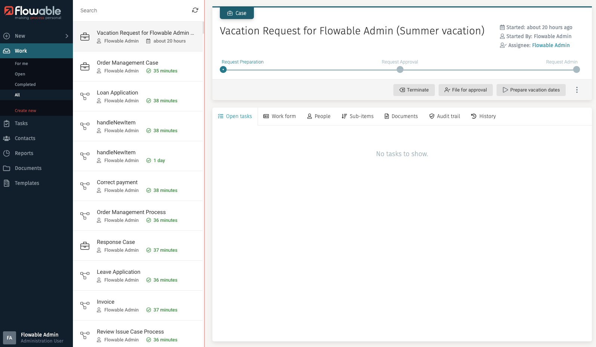Click the Create new link
596x347 pixels.
tap(25, 111)
